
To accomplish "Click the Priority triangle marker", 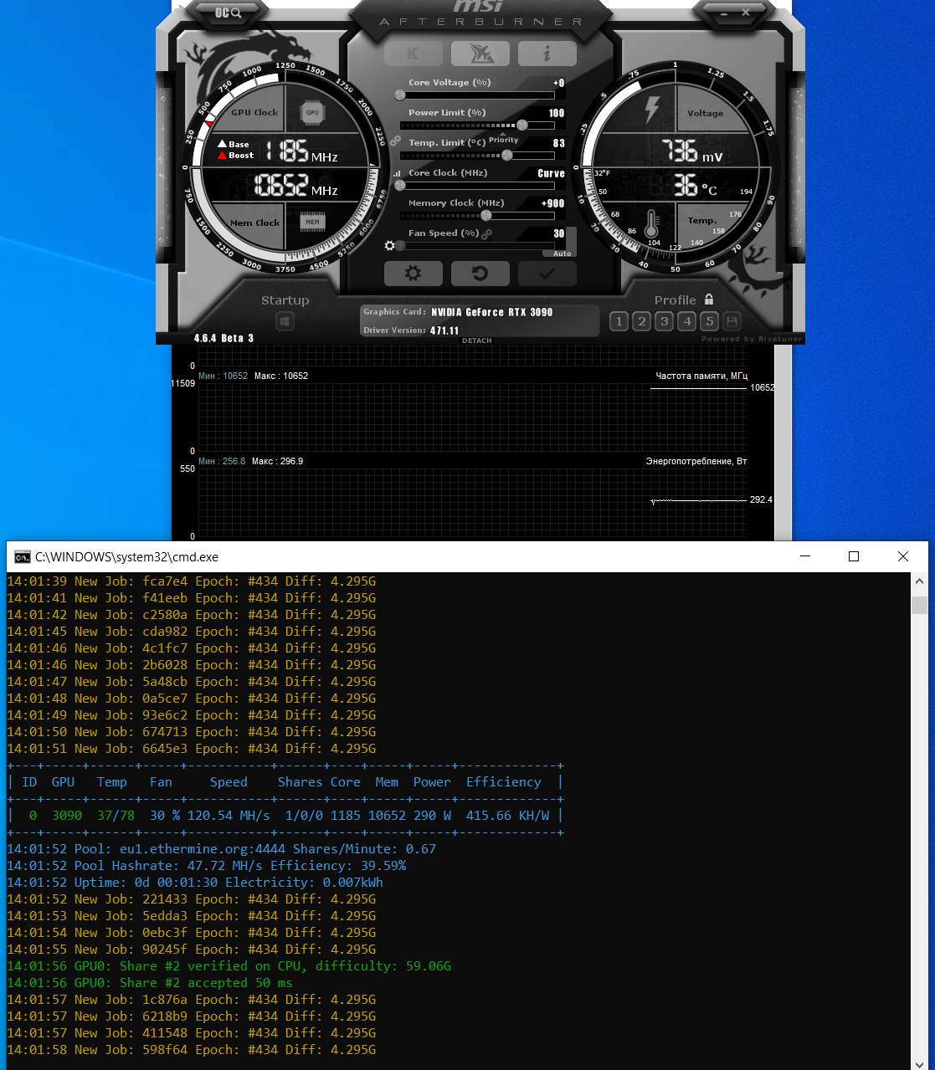I will coord(503,134).
